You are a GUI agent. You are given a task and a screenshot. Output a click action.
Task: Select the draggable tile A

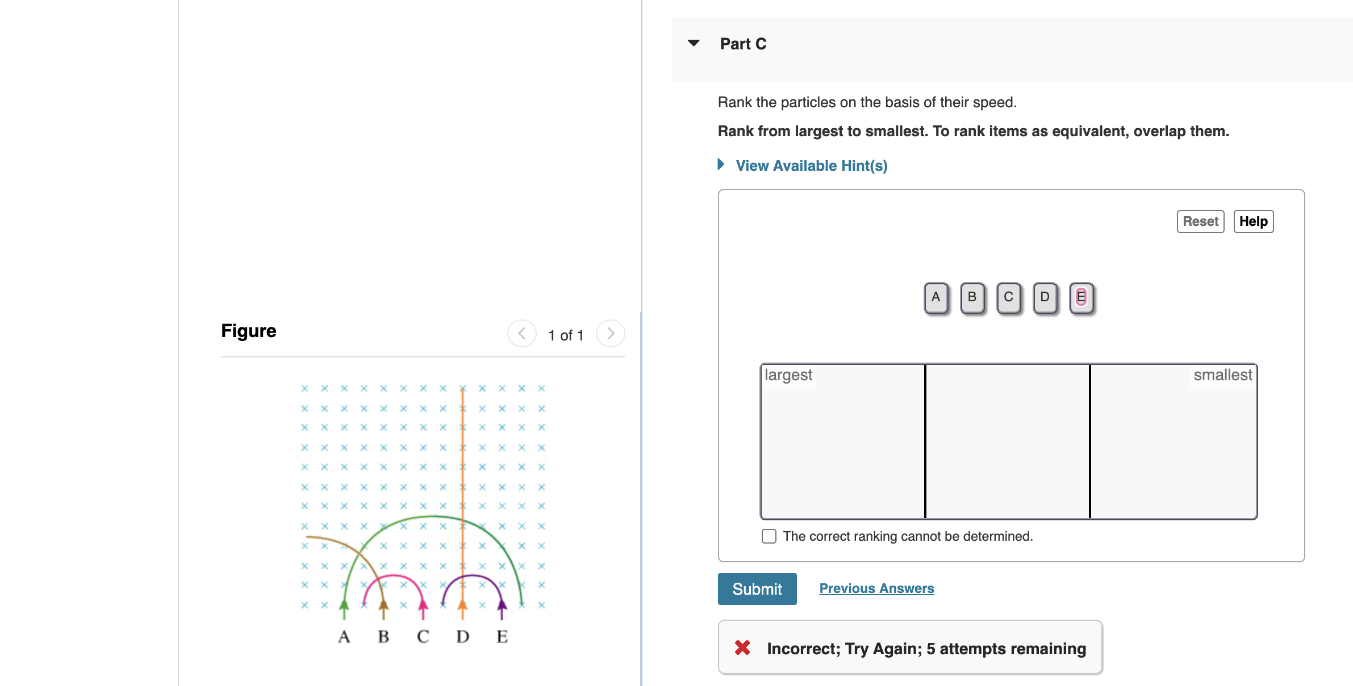tap(935, 296)
